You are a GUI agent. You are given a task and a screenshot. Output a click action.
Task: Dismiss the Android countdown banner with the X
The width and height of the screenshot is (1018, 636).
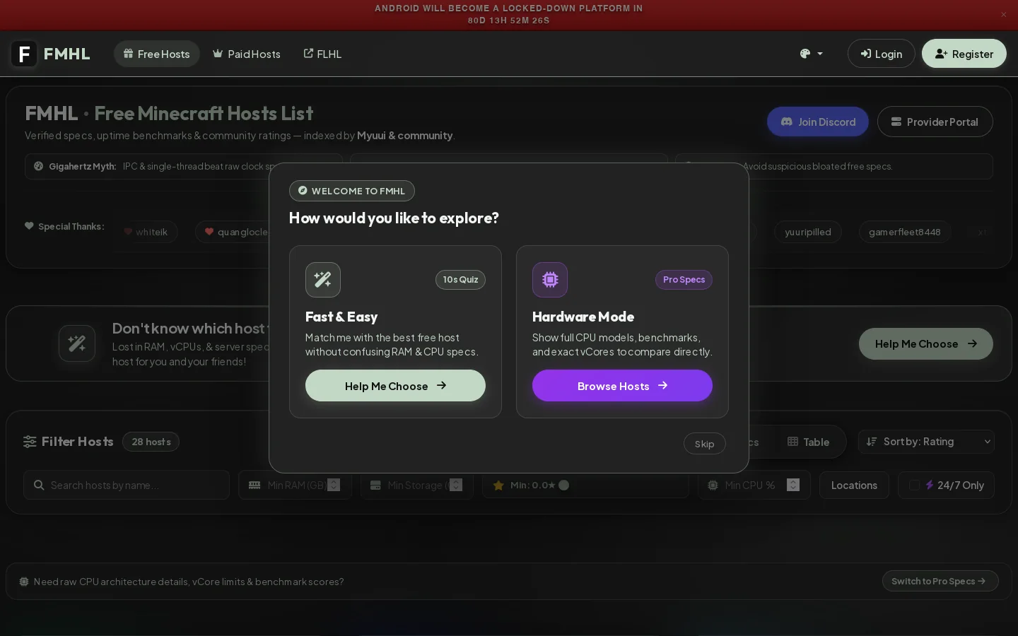[x=1004, y=15]
